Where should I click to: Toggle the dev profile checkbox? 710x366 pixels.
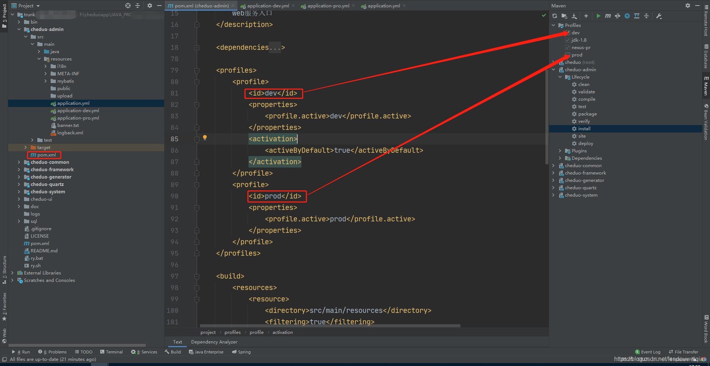[567, 33]
